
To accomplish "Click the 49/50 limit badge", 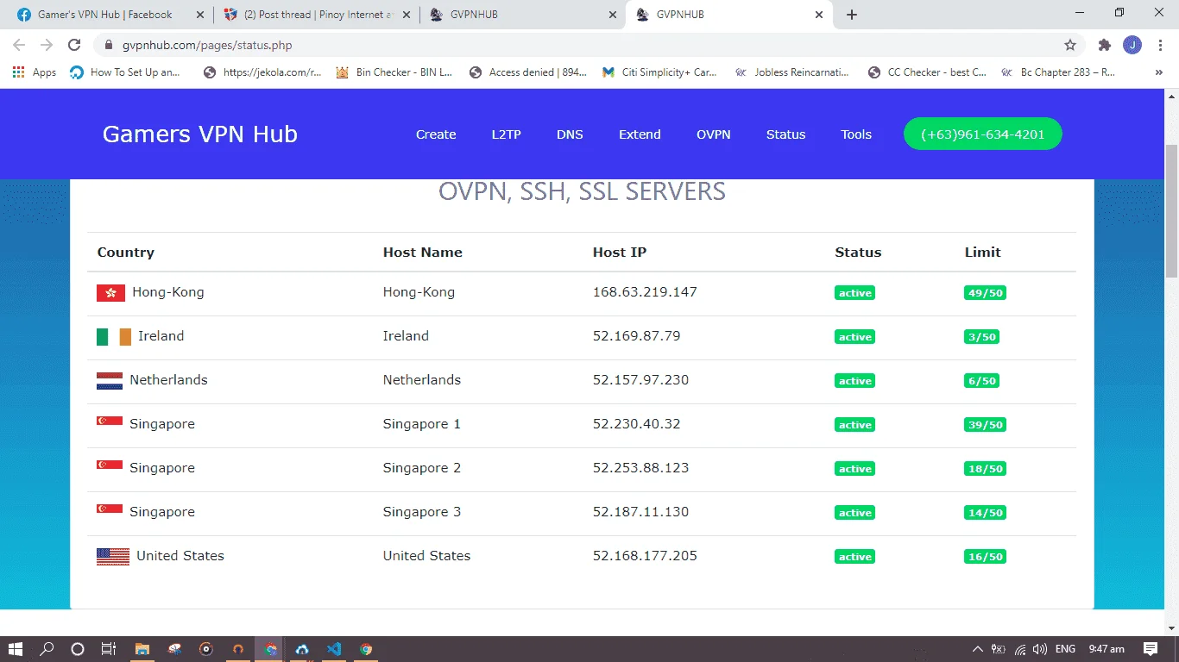I will (985, 293).
